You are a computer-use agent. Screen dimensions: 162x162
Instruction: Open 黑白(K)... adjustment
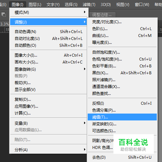(122, 73)
